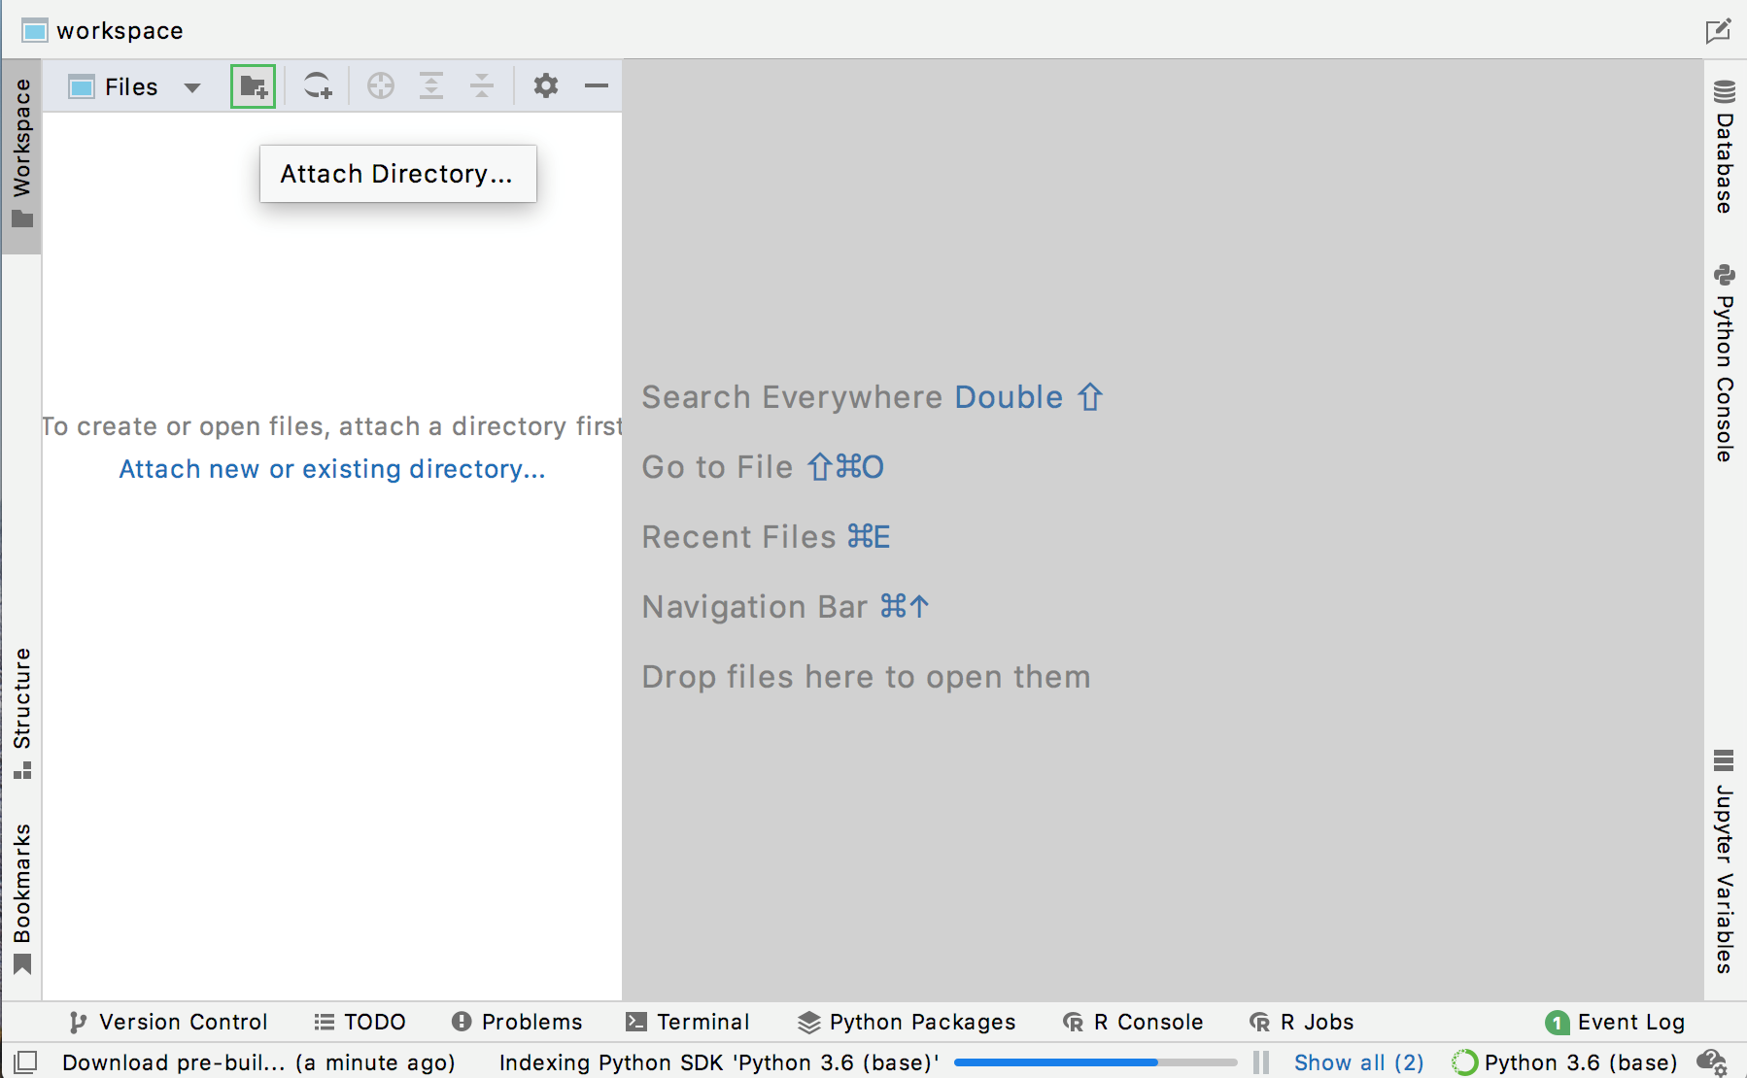Screen dimensions: 1747x1078
Task: Hide the Files panel with minimize dash
Action: [x=596, y=85]
